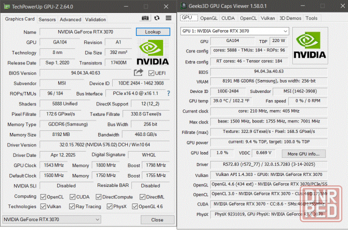Image resolution: width=348 pixels, height=230 pixels.
Task: Toggle the UEFI checkbox
Action: click(151, 73)
